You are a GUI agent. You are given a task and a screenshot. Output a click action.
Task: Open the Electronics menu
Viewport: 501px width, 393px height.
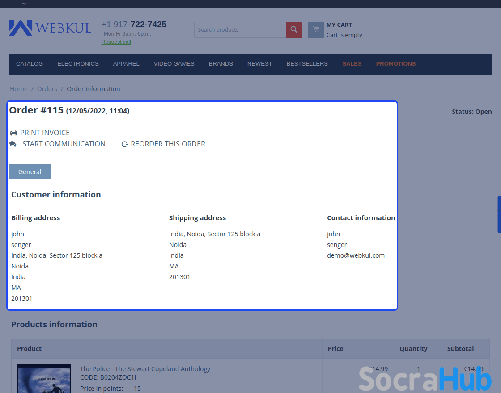(78, 64)
